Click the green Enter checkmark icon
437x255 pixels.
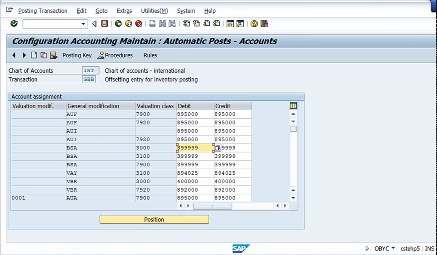coord(14,24)
